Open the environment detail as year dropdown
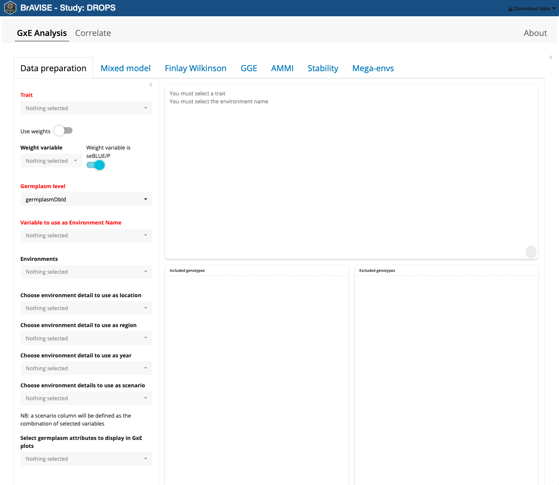559x485 pixels. [x=86, y=368]
